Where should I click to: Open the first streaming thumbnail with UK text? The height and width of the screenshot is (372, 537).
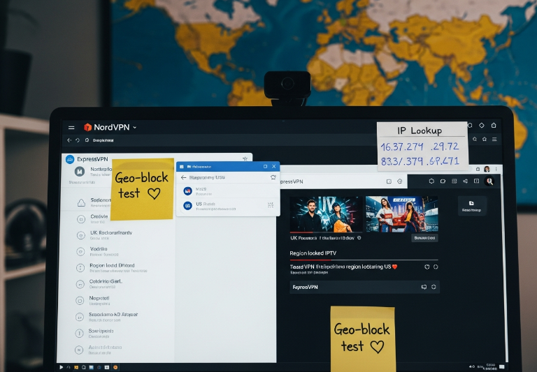(x=326, y=214)
